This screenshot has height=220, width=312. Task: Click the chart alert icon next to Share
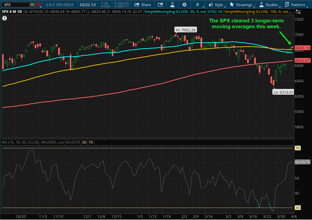tap(160, 5)
